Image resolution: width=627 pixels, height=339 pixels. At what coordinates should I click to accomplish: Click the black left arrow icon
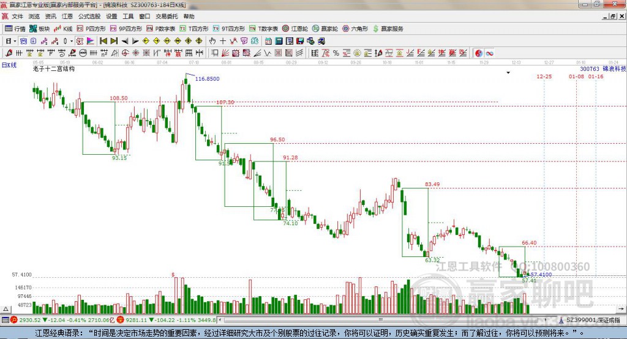click(125, 41)
